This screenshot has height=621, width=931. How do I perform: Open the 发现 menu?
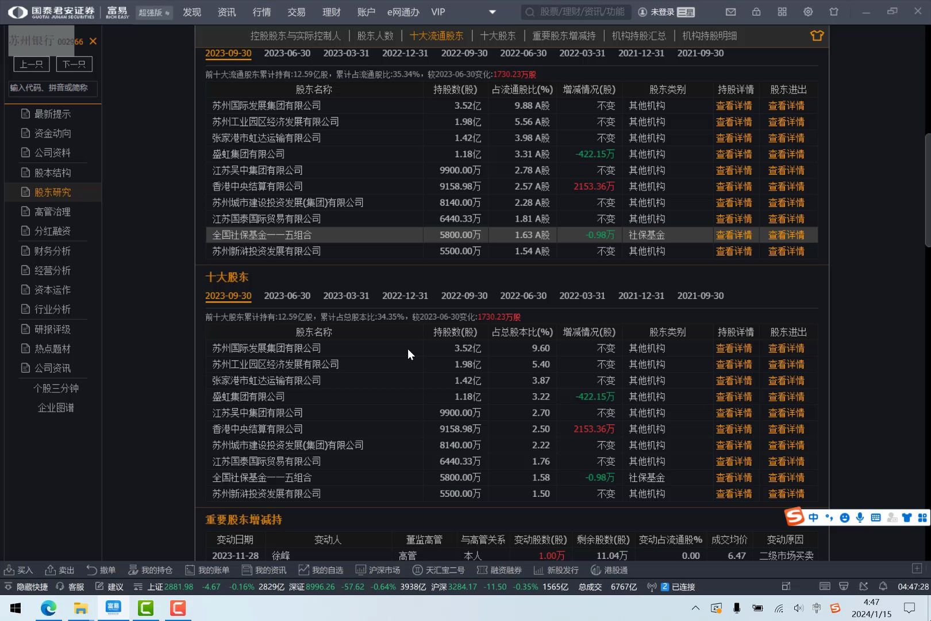pos(191,12)
